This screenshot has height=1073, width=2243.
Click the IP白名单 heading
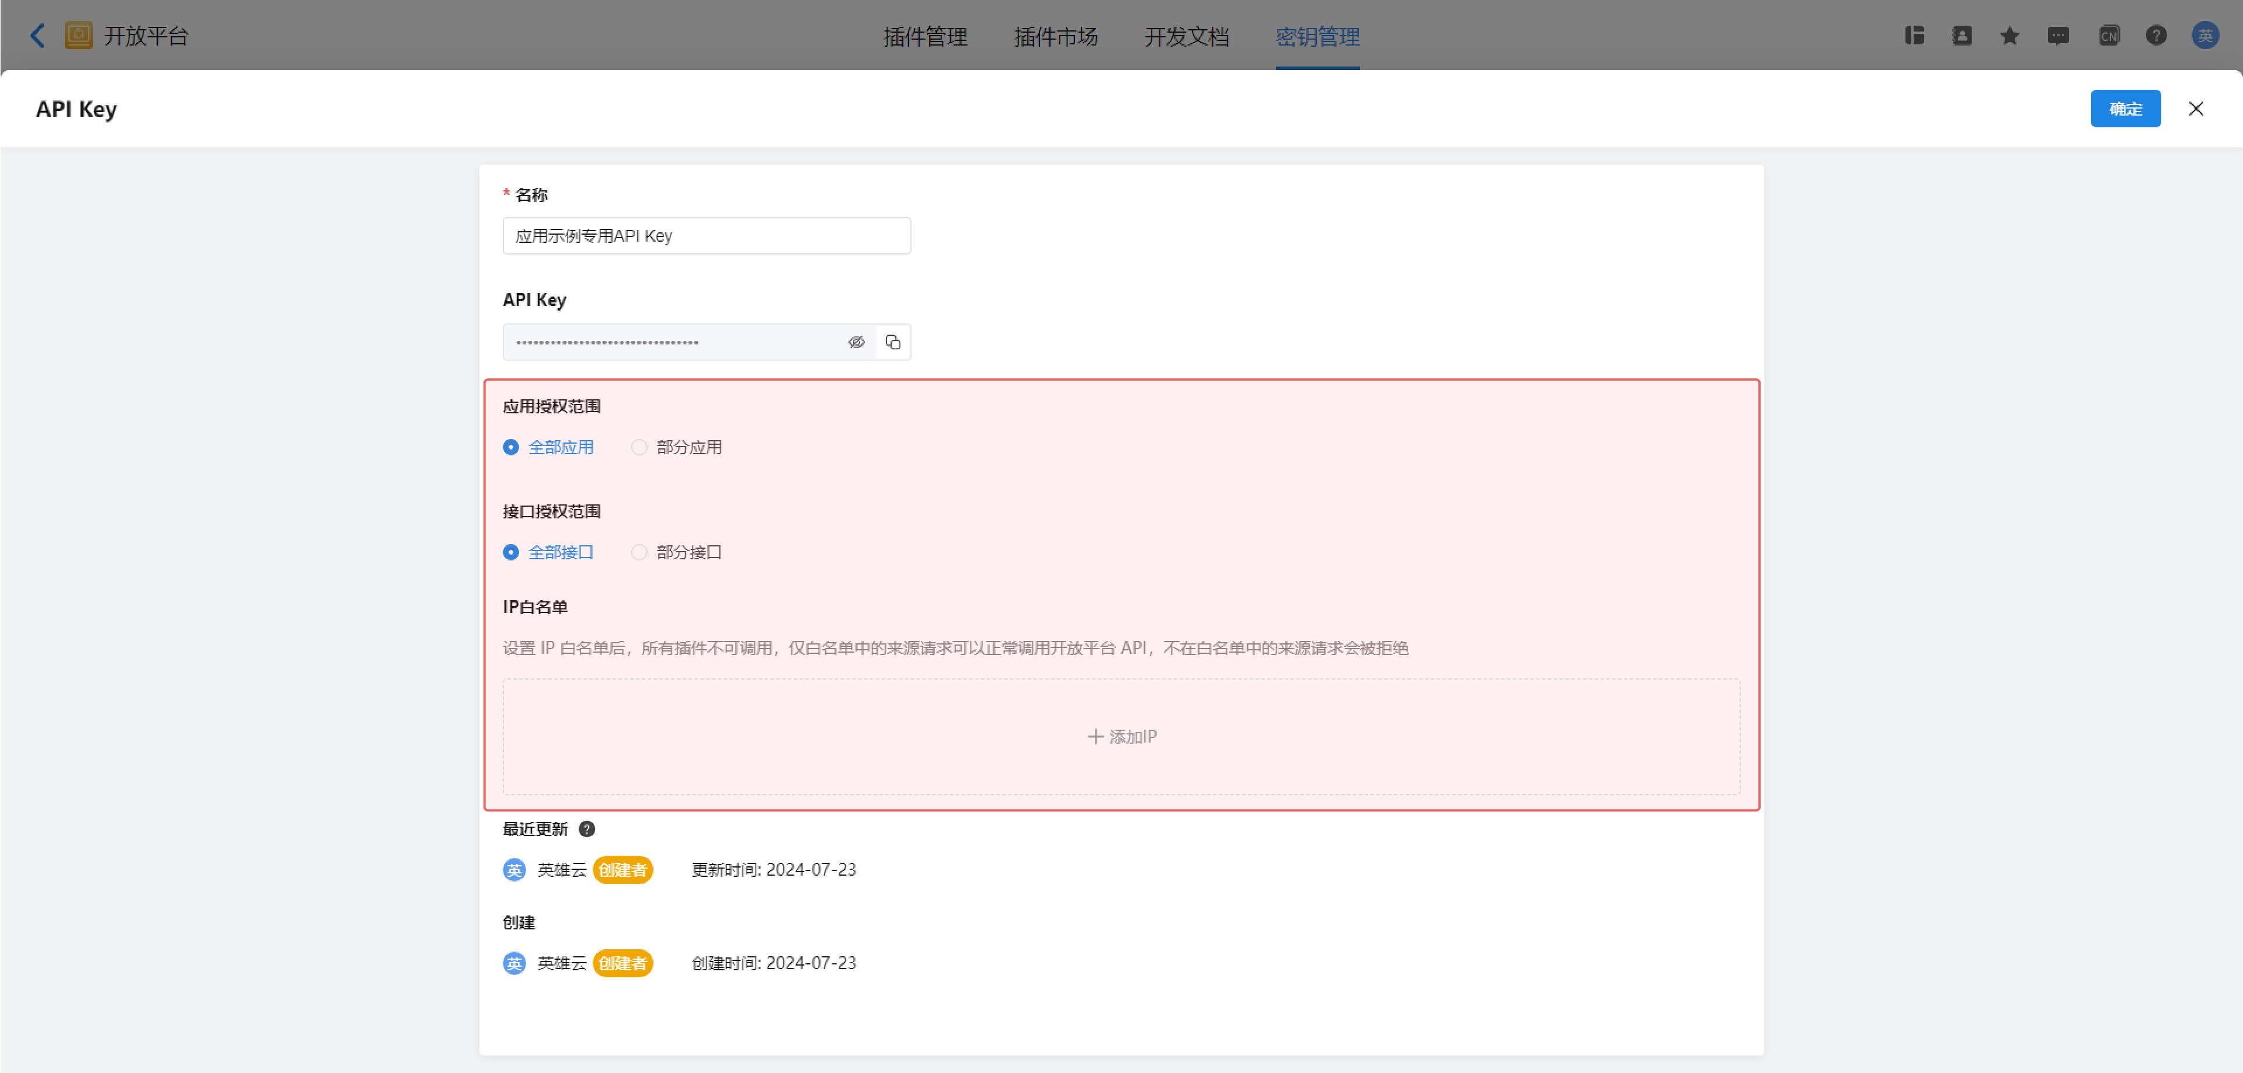click(x=535, y=607)
